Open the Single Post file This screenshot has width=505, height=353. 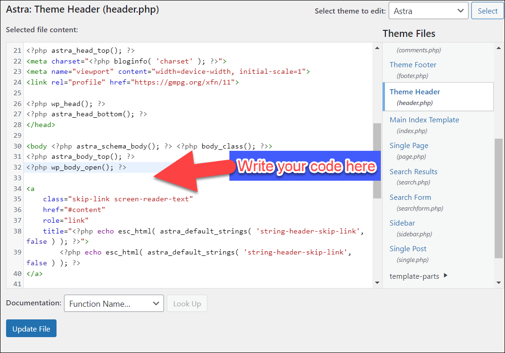pos(408,249)
